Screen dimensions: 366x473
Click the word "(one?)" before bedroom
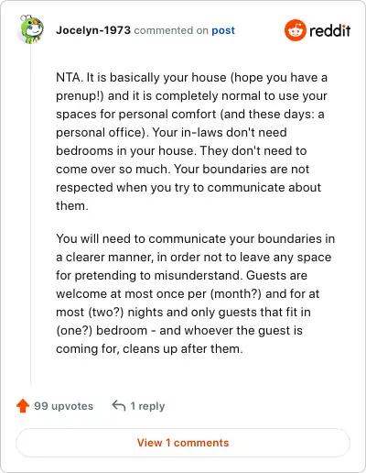74,331
